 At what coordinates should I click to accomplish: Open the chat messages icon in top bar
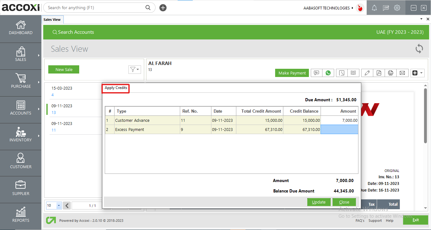386,8
